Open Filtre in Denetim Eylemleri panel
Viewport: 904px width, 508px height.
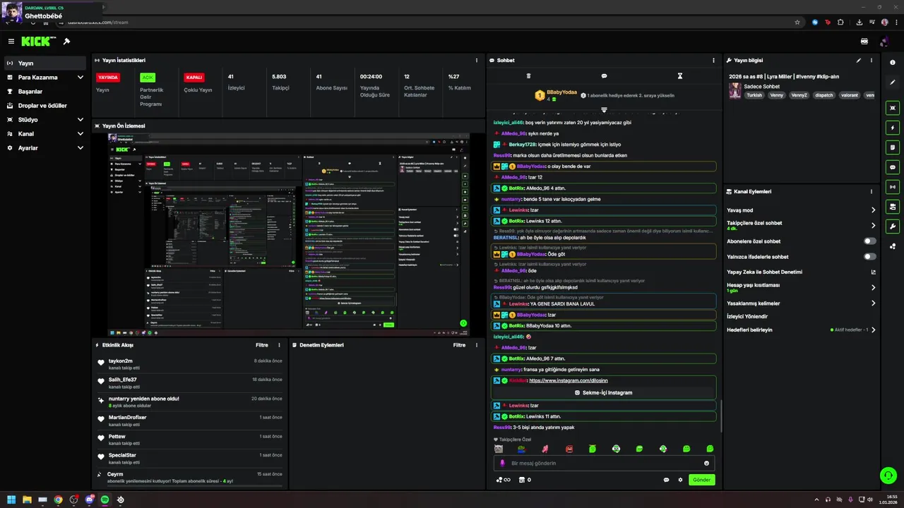coord(460,346)
